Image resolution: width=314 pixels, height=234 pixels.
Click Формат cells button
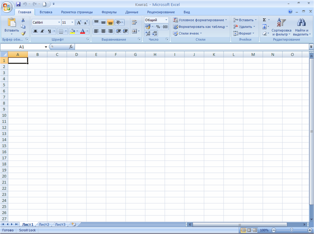(x=244, y=33)
